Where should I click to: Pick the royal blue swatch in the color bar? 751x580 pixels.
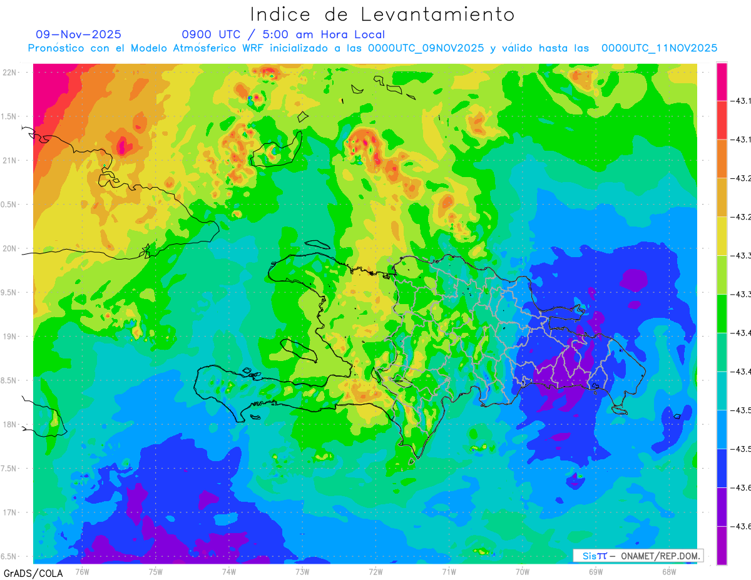722,468
